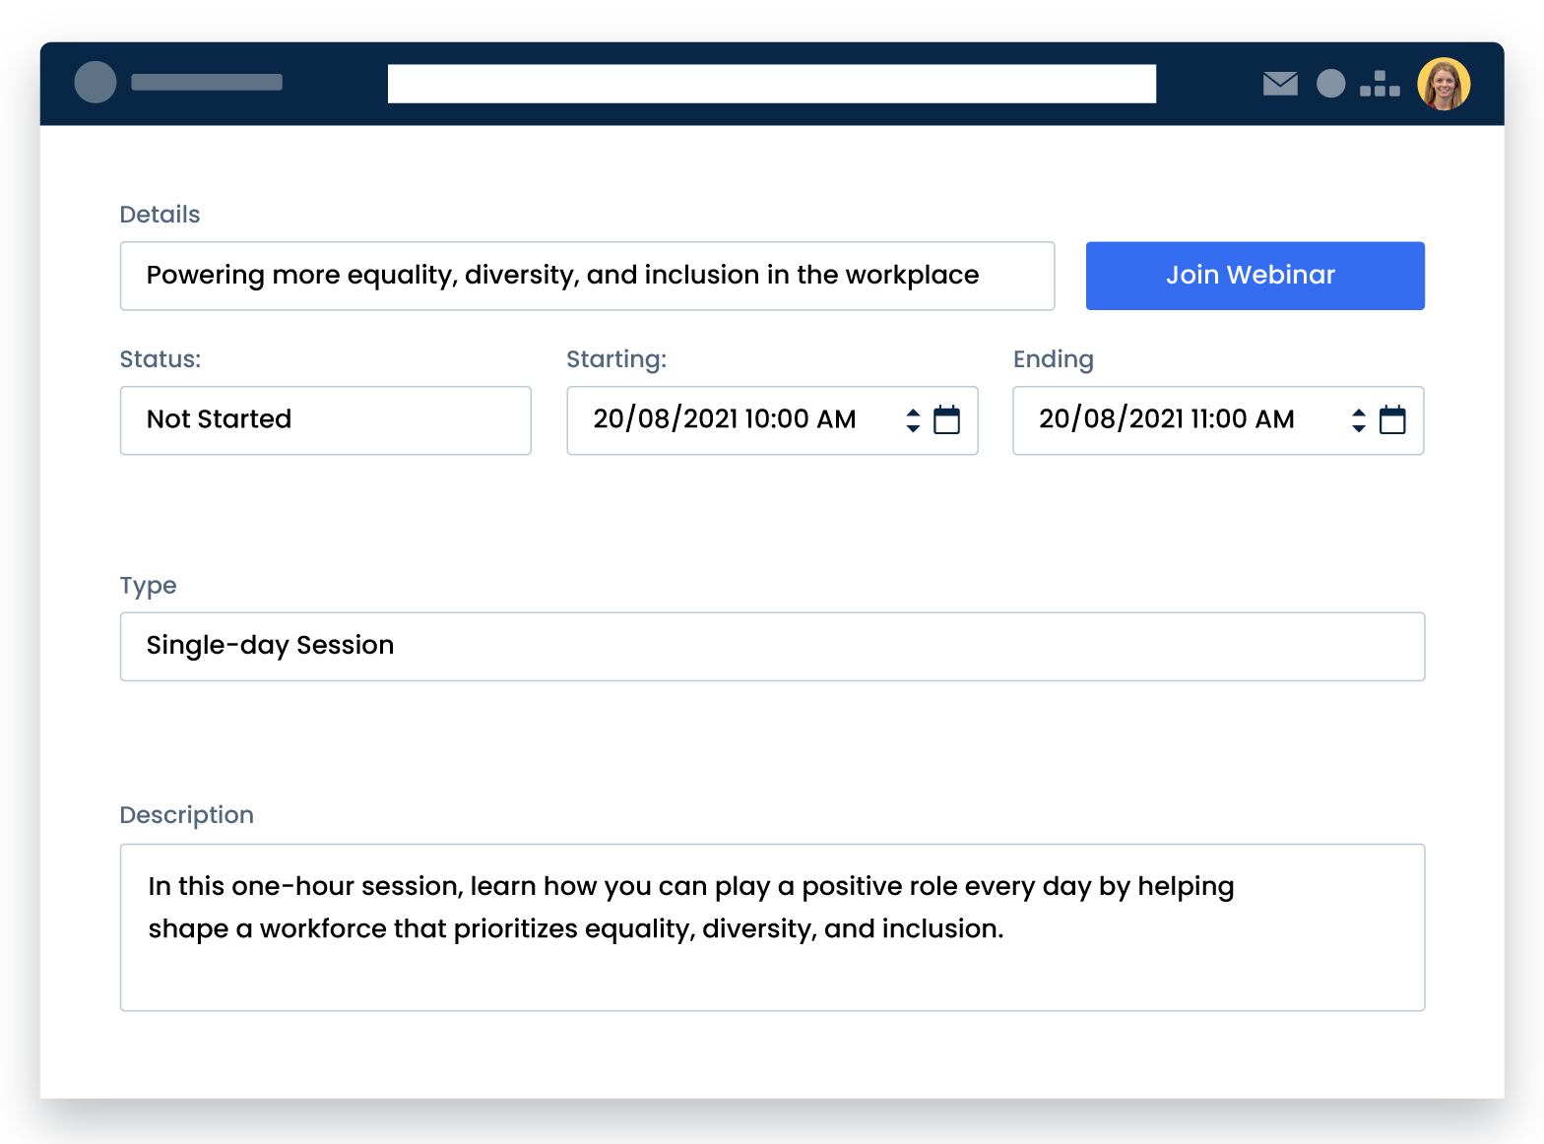The height and width of the screenshot is (1144, 1544).
Task: Click the Description text area
Action: [x=772, y=927]
